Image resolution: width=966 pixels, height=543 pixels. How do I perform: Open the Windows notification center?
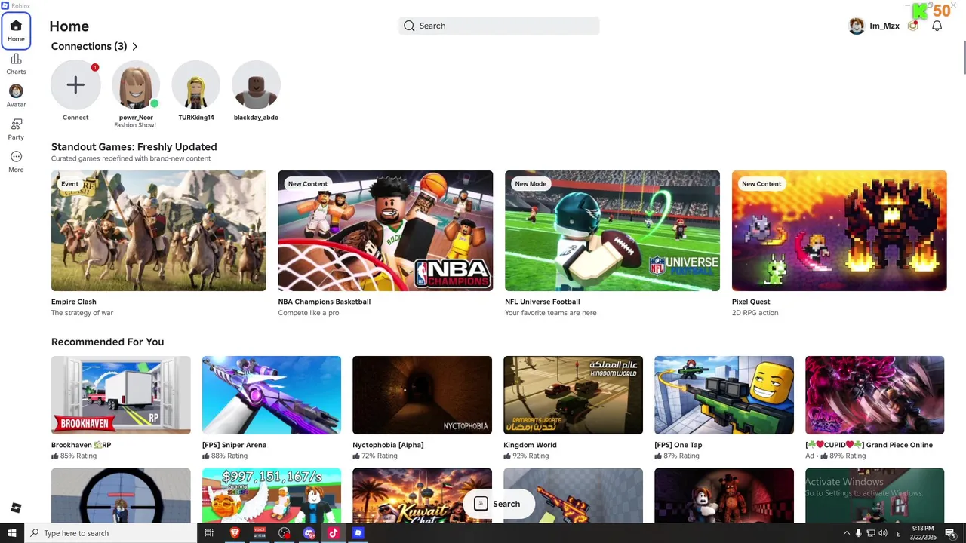click(x=951, y=533)
